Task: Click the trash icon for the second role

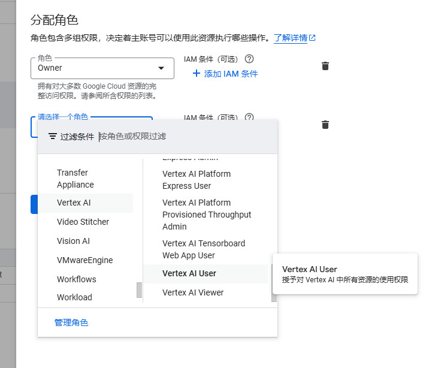Action: [325, 125]
